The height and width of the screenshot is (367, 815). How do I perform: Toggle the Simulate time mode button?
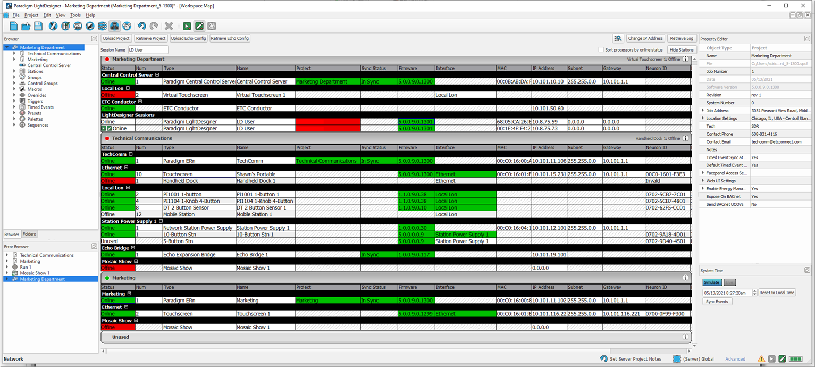(712, 282)
